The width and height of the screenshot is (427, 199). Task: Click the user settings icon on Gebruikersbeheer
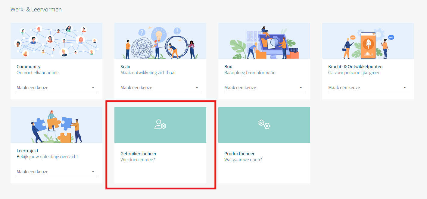point(160,125)
